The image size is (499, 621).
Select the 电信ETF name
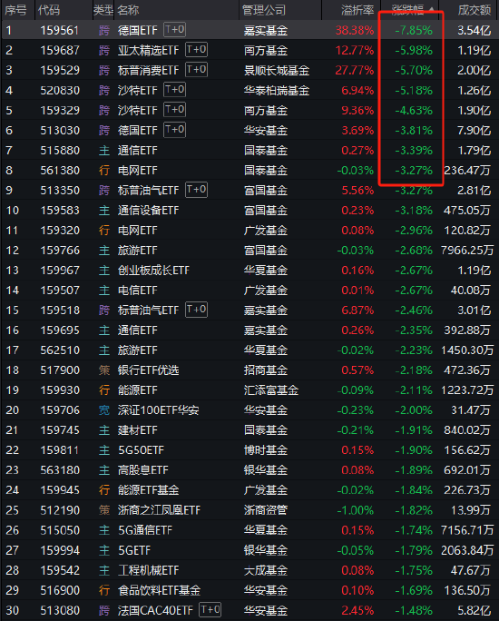[x=137, y=291]
